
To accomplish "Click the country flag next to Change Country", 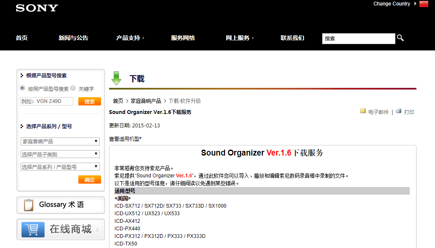I will coord(424,4).
